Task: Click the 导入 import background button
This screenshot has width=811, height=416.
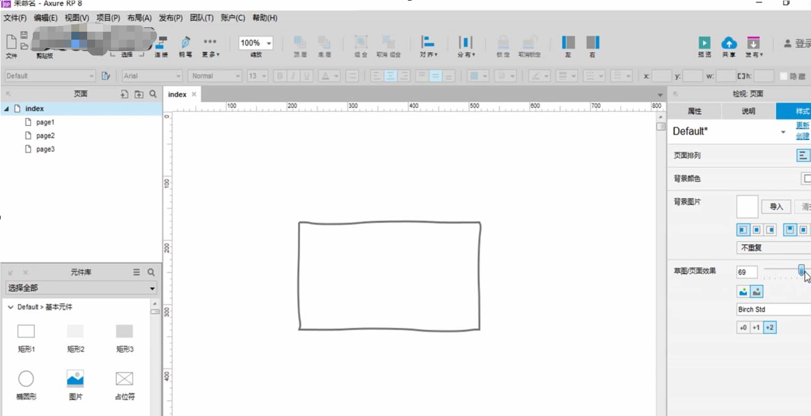Action: pyautogui.click(x=776, y=207)
